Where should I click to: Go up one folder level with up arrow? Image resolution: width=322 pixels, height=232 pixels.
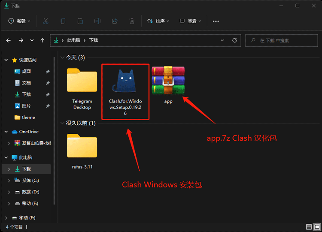pyautogui.click(x=42, y=40)
